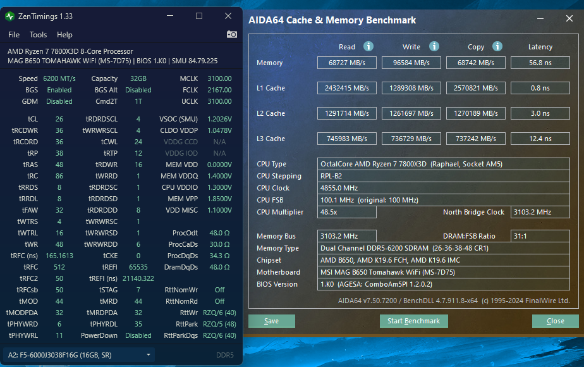The height and width of the screenshot is (367, 584).
Task: Click the Speed value 6200 MT/s
Action: (x=59, y=78)
